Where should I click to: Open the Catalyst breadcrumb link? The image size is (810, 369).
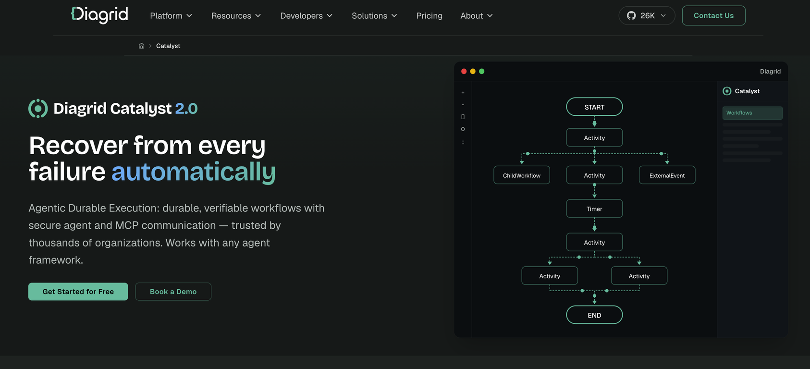click(168, 46)
